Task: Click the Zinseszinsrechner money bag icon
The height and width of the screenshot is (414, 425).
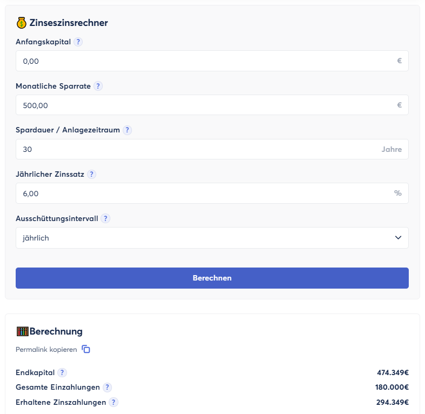Action: pos(22,23)
